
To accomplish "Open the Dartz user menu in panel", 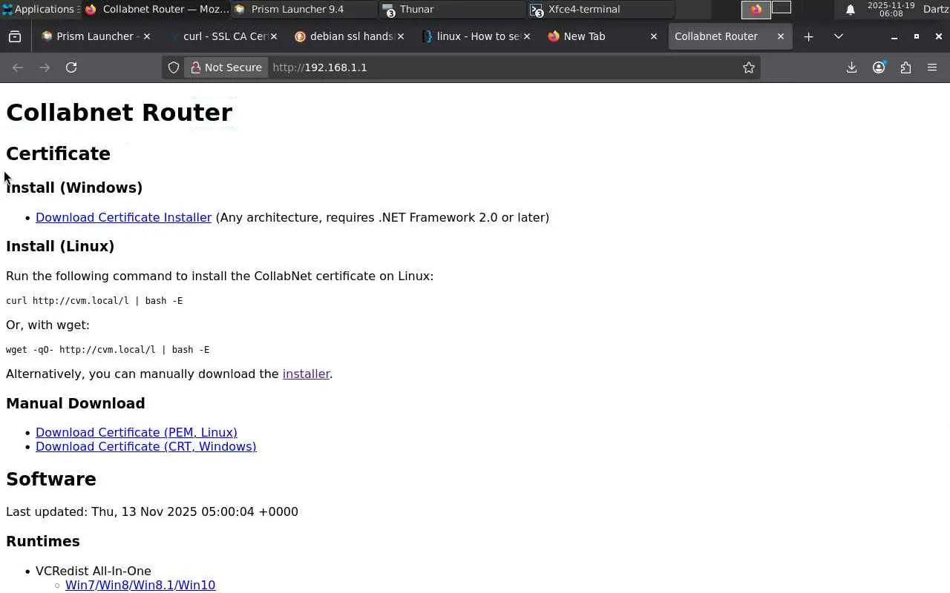I will tap(936, 10).
